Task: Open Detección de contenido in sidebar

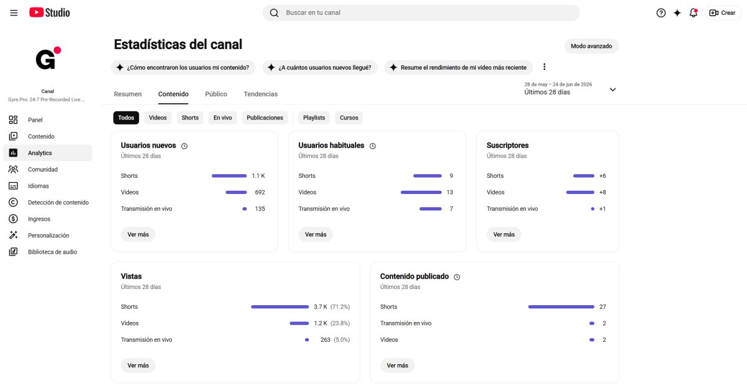Action: (x=47, y=202)
